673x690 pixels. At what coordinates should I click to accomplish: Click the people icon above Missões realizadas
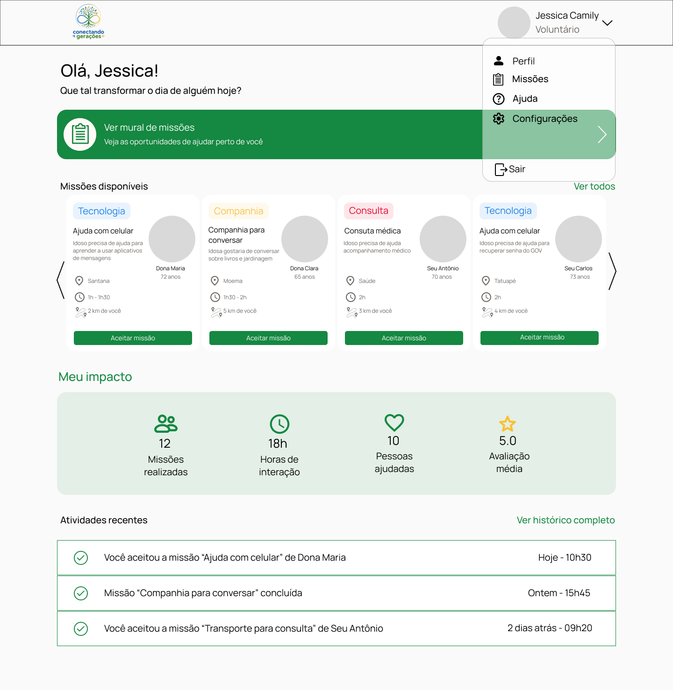[166, 424]
